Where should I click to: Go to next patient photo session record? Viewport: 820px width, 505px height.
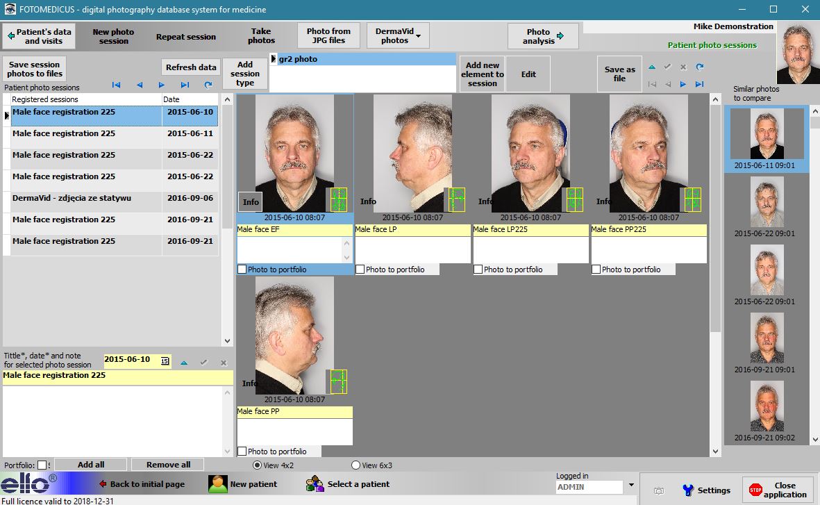(x=162, y=85)
